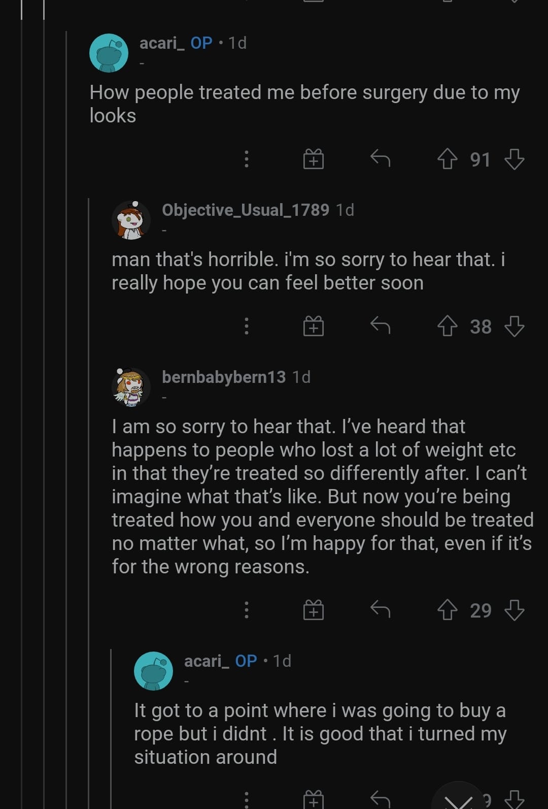
Task: Reply to acari_'s comment about surgery
Action: [x=380, y=159]
